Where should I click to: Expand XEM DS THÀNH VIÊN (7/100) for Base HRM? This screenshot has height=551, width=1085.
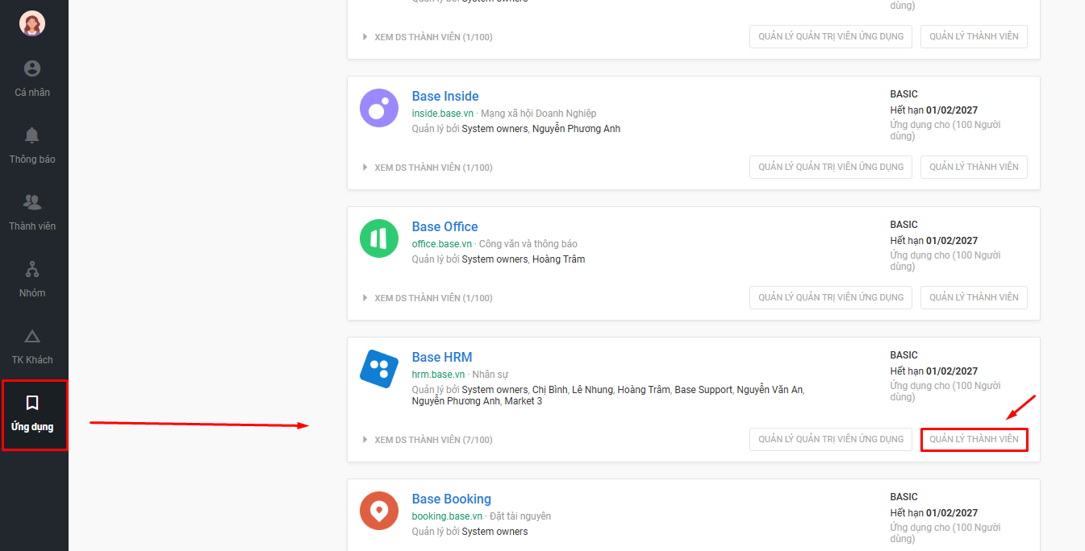[428, 440]
